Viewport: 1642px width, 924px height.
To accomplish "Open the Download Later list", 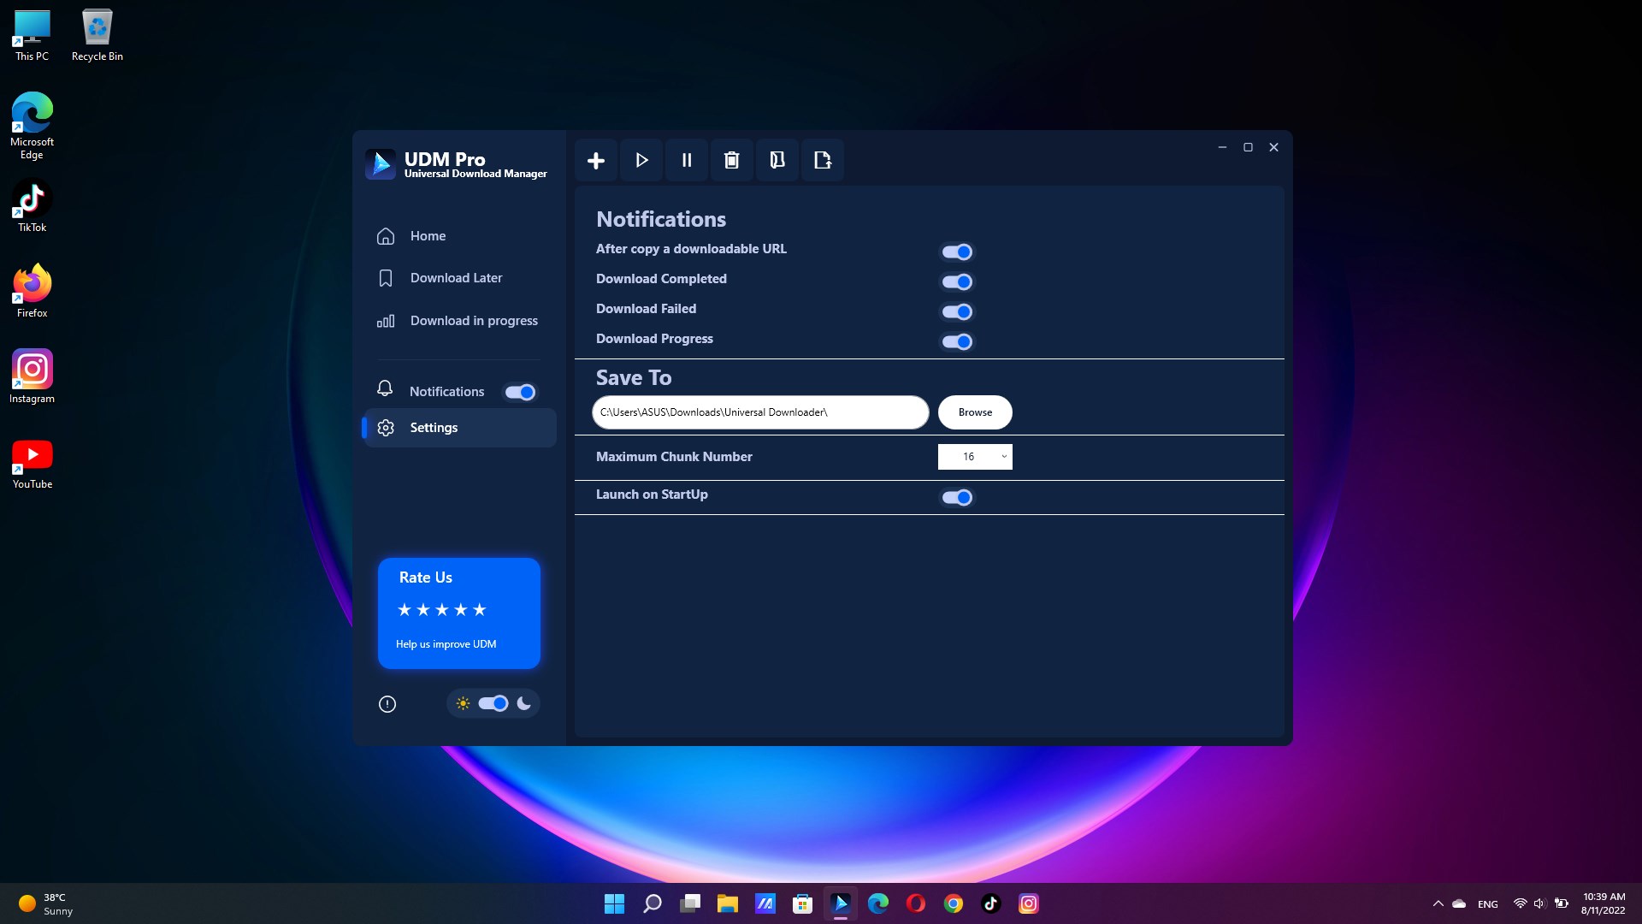I will (460, 278).
